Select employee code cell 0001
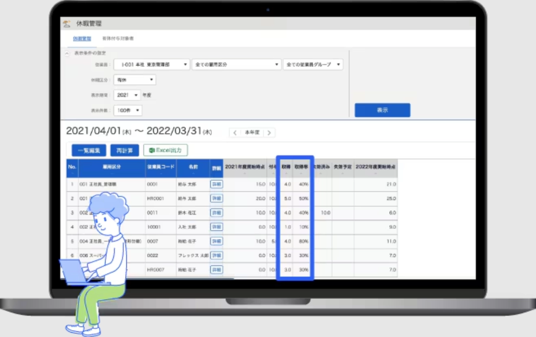The height and width of the screenshot is (337, 536). click(x=161, y=184)
